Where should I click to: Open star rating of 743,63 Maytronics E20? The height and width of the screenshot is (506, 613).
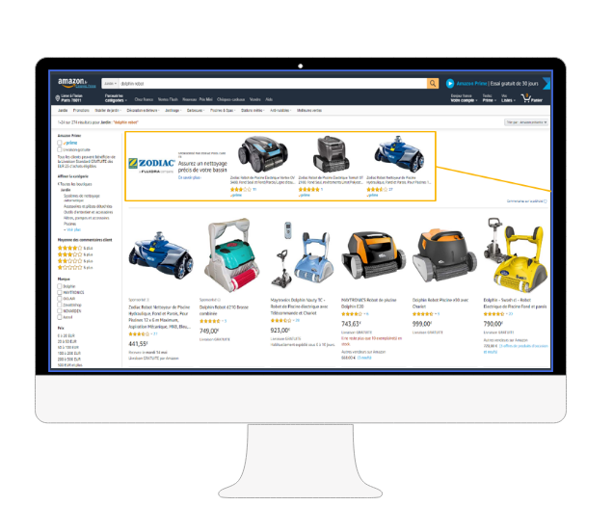click(352, 313)
